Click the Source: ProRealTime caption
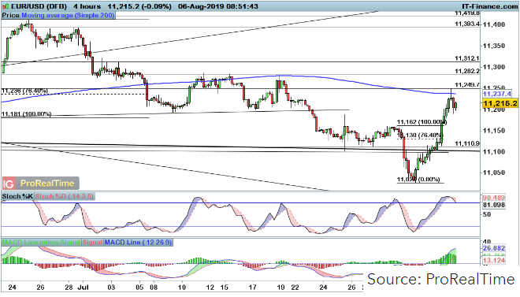Viewport: 520px width, 297px height. pyautogui.click(x=441, y=279)
